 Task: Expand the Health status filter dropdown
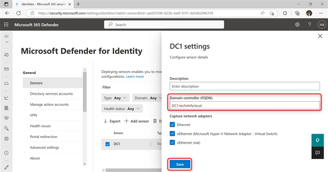coord(122,109)
